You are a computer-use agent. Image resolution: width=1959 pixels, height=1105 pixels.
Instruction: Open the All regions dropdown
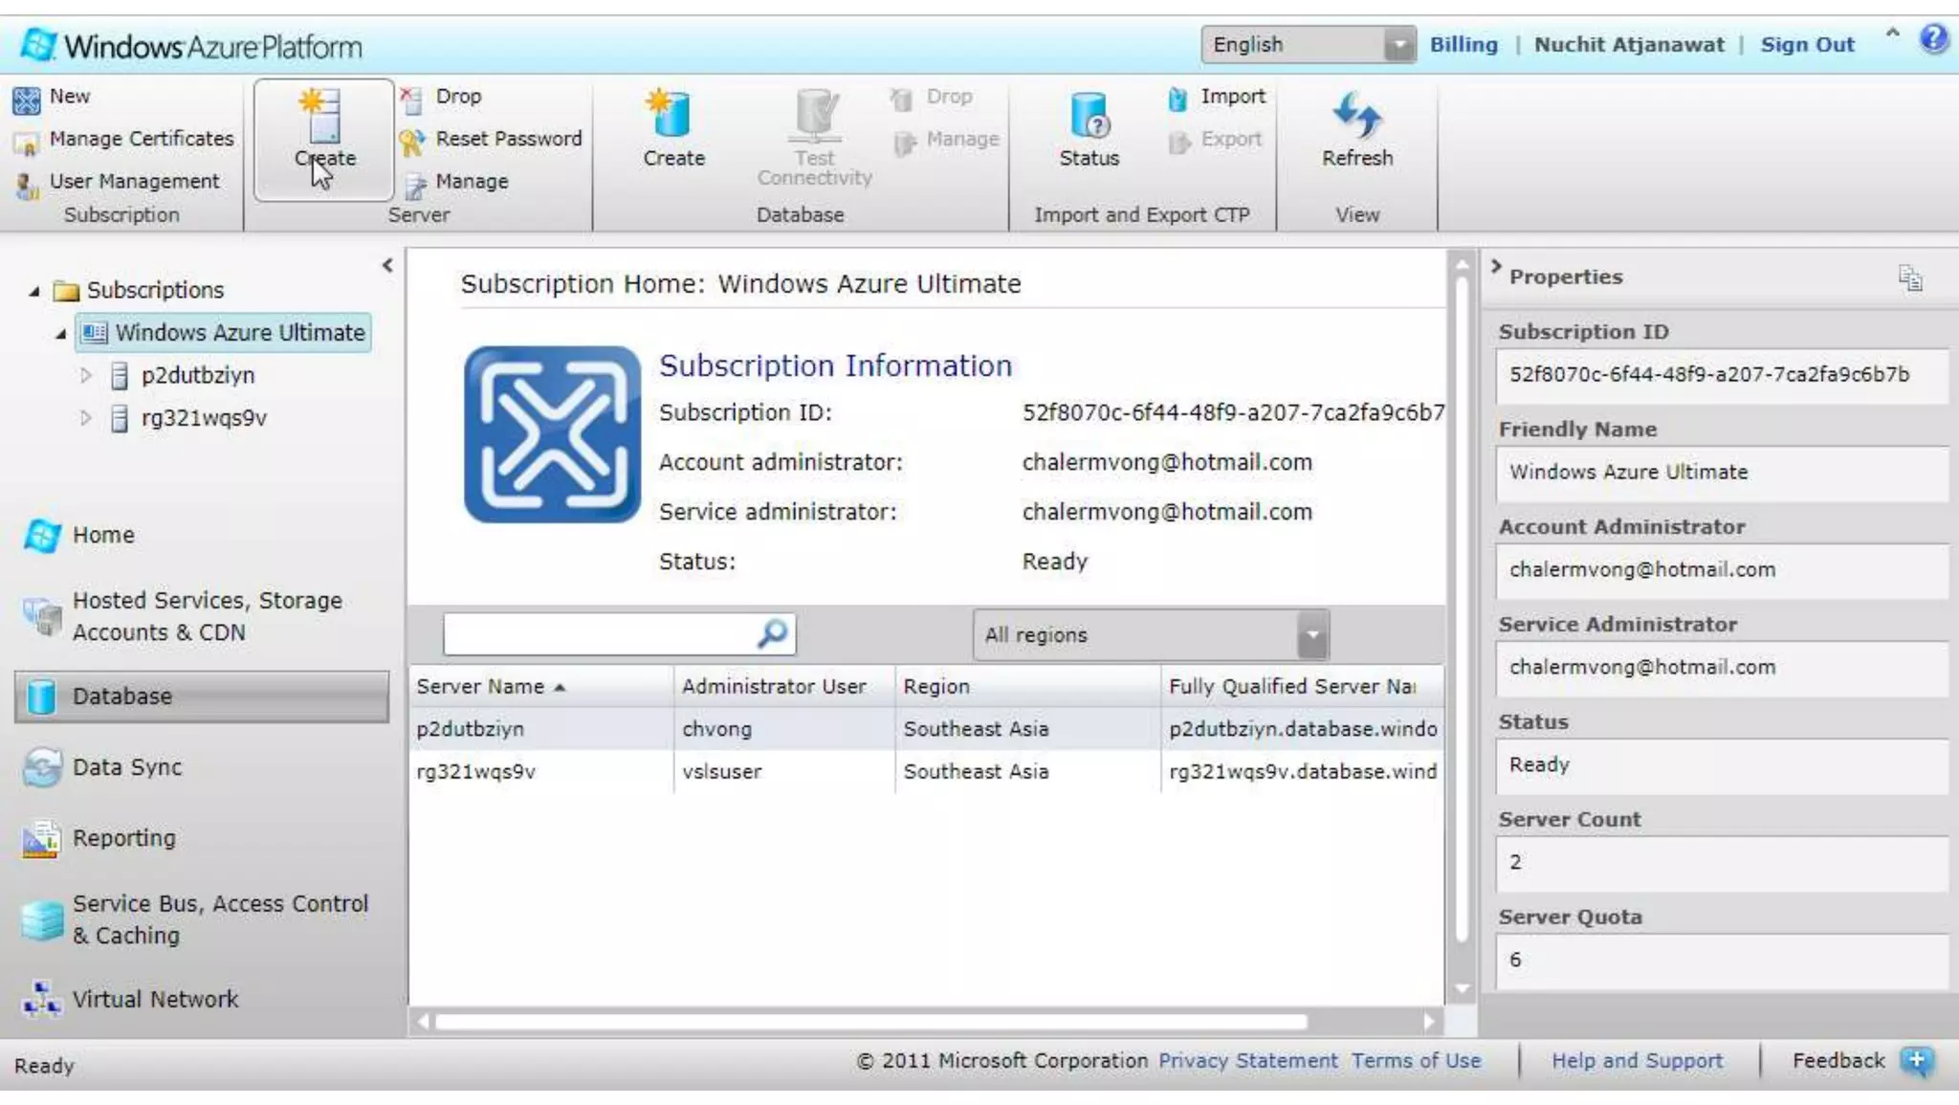(x=1312, y=634)
